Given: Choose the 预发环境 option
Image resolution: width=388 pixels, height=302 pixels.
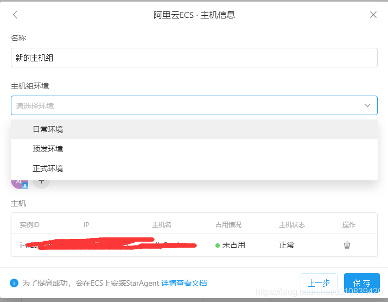Looking at the screenshot, I should [194, 149].
